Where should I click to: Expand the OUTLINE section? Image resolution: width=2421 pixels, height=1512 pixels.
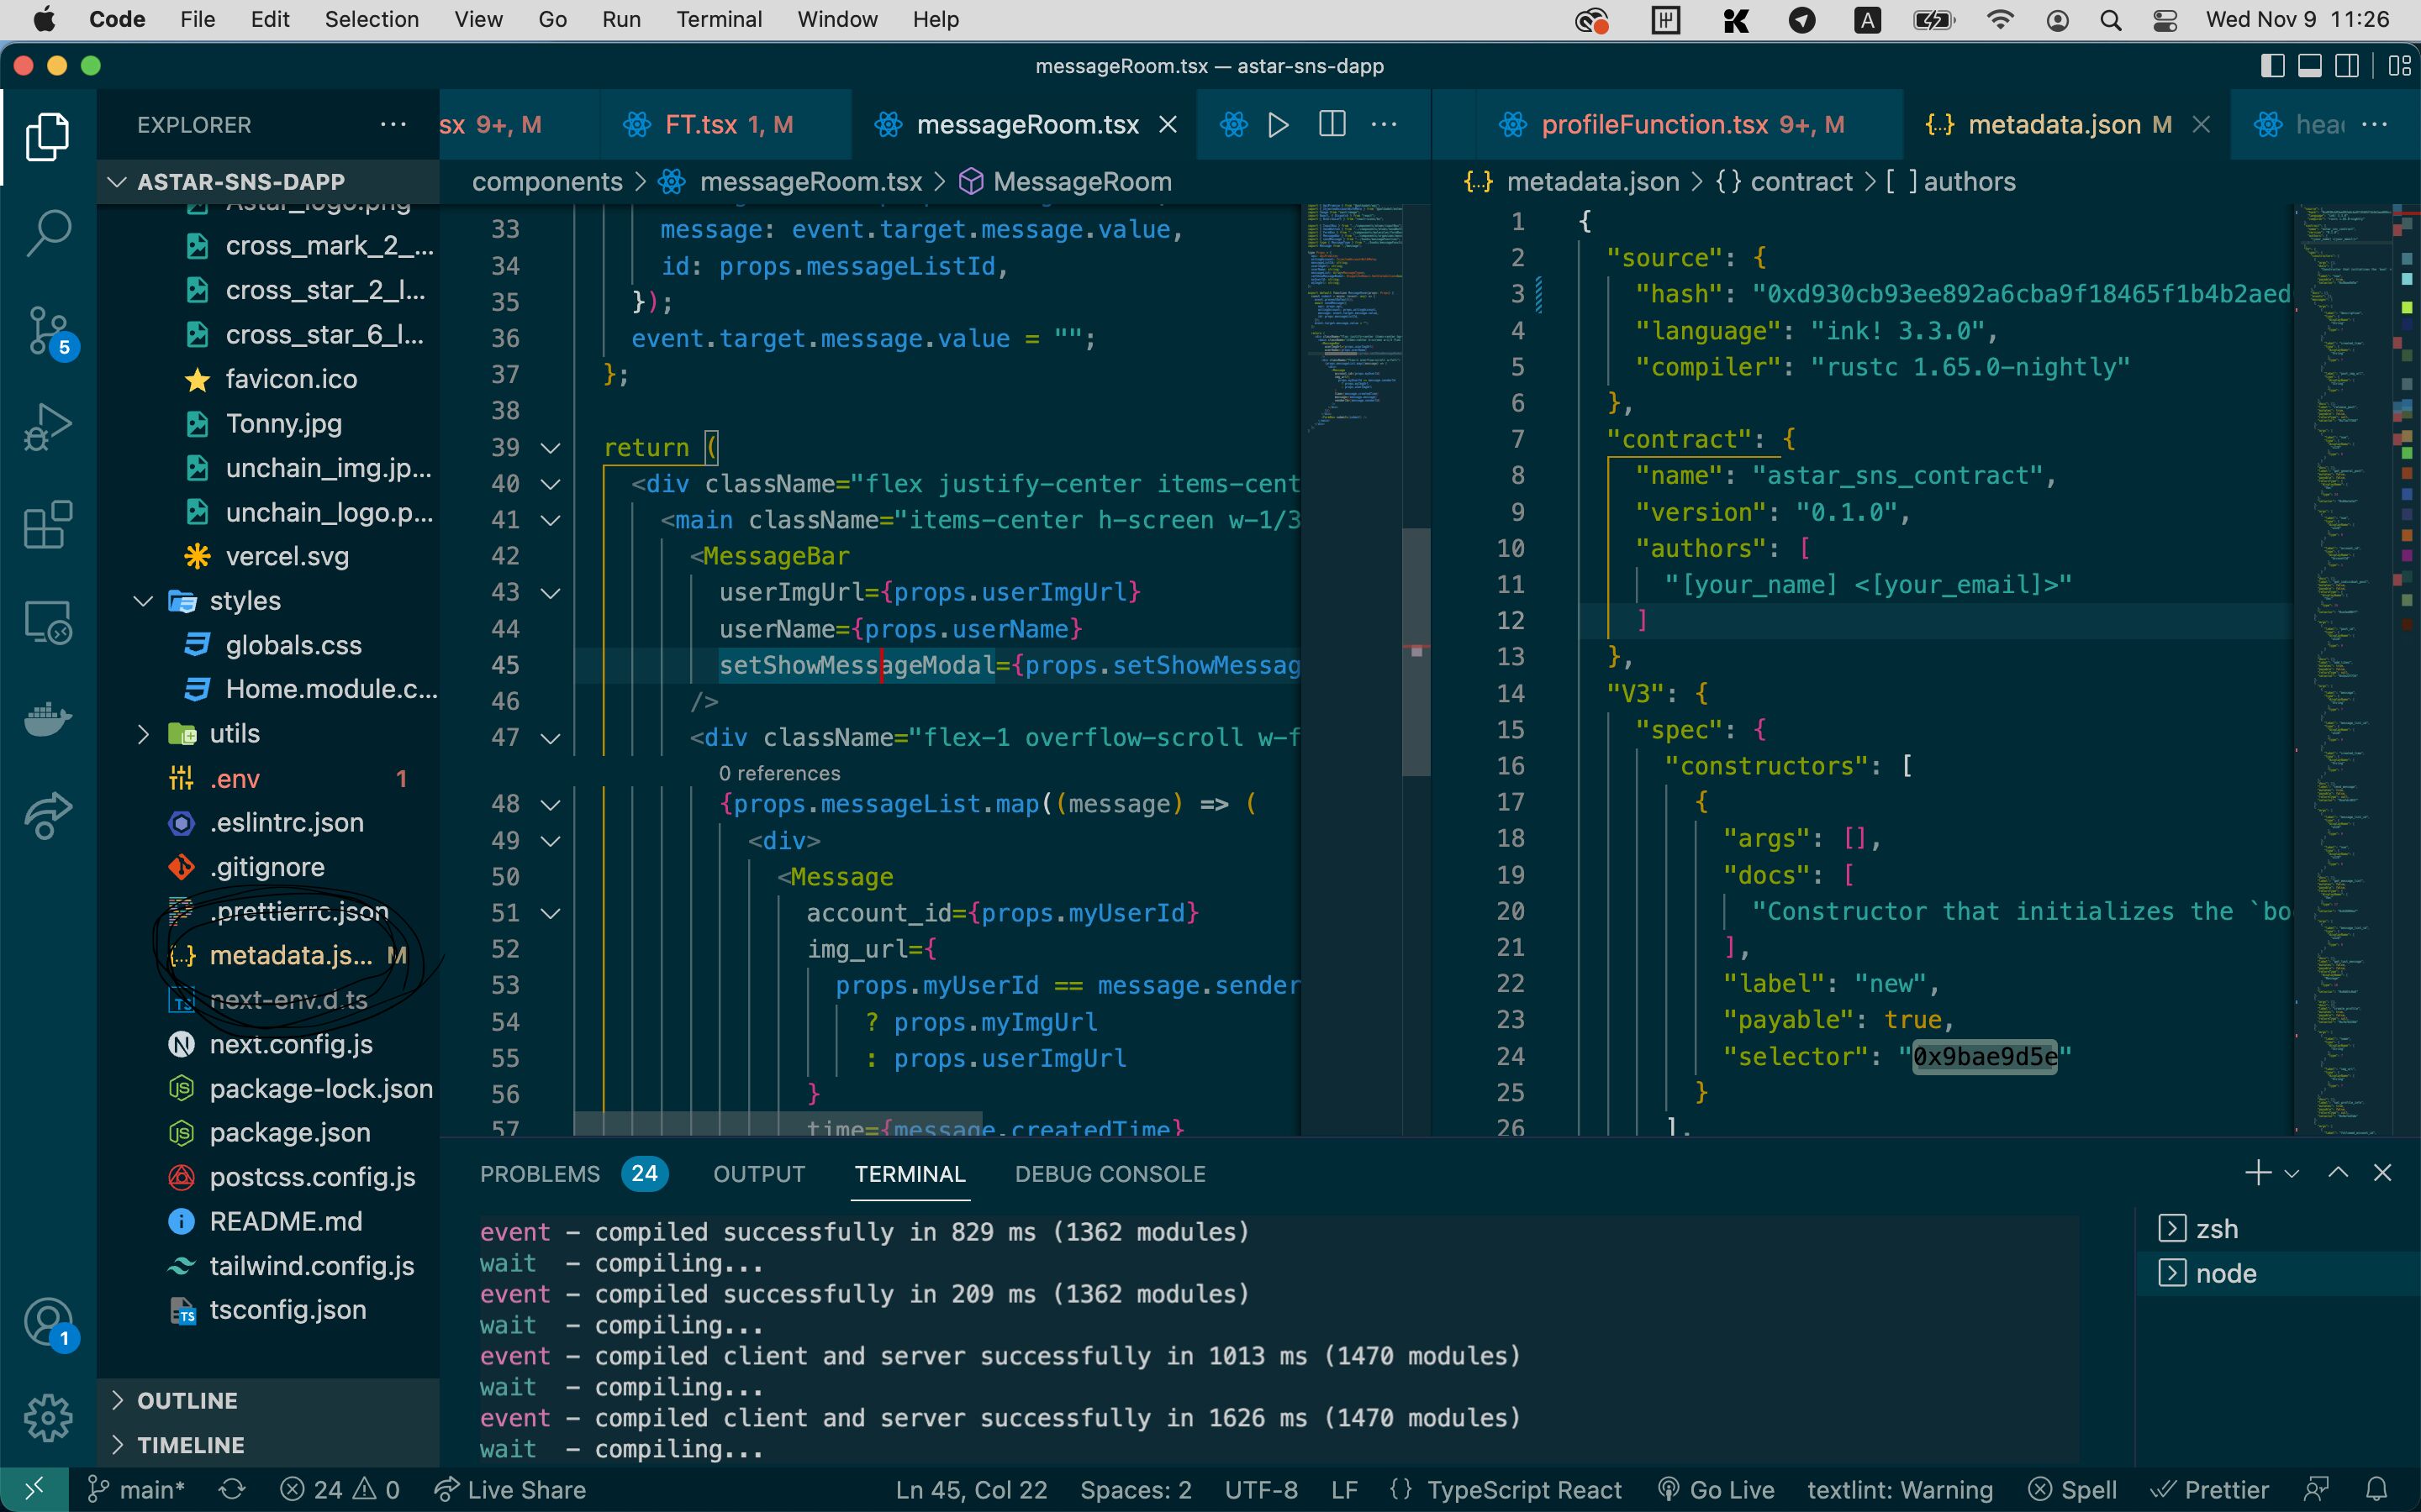pyautogui.click(x=187, y=1400)
